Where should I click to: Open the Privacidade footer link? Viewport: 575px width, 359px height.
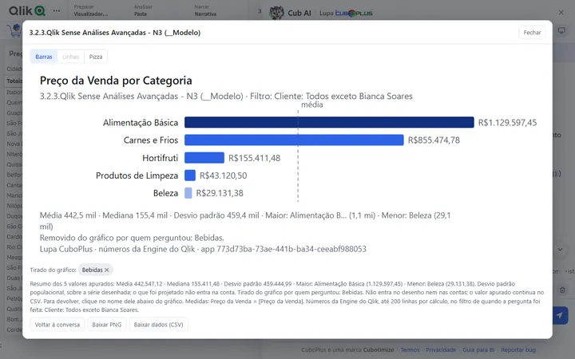point(441,350)
